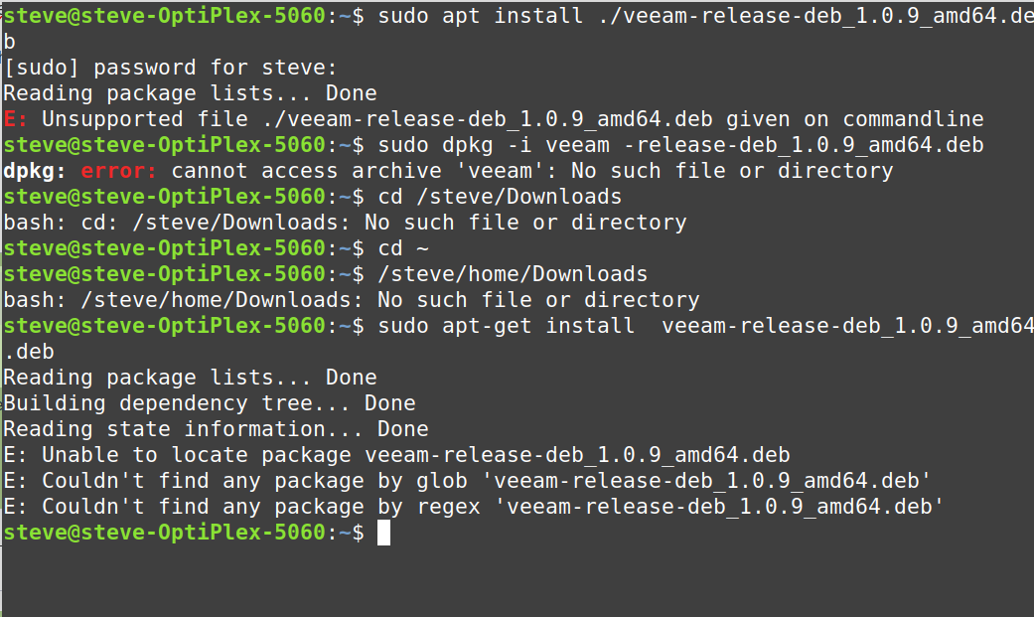1034x617 pixels.
Task: Click the 'bash: cd: /steve/Downloads' error line
Action: click(x=345, y=223)
